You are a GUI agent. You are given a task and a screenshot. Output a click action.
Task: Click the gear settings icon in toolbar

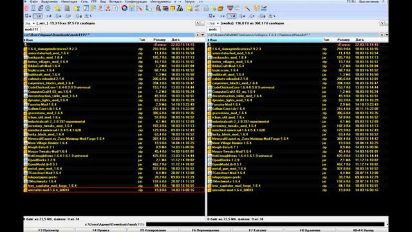click(48, 8)
